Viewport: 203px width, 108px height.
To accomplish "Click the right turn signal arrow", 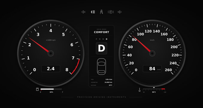I will click(120, 12).
